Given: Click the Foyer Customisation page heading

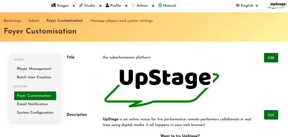Looking at the screenshot, I should 40,31.
